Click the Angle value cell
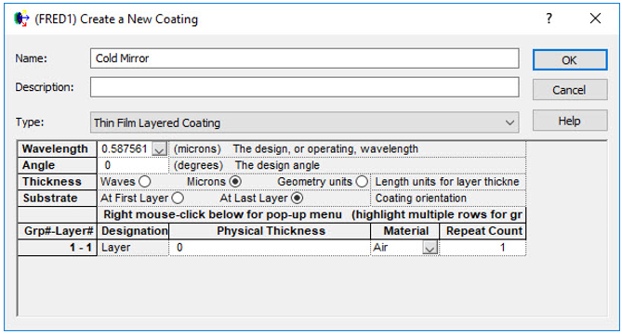The height and width of the screenshot is (334, 622). 133,165
